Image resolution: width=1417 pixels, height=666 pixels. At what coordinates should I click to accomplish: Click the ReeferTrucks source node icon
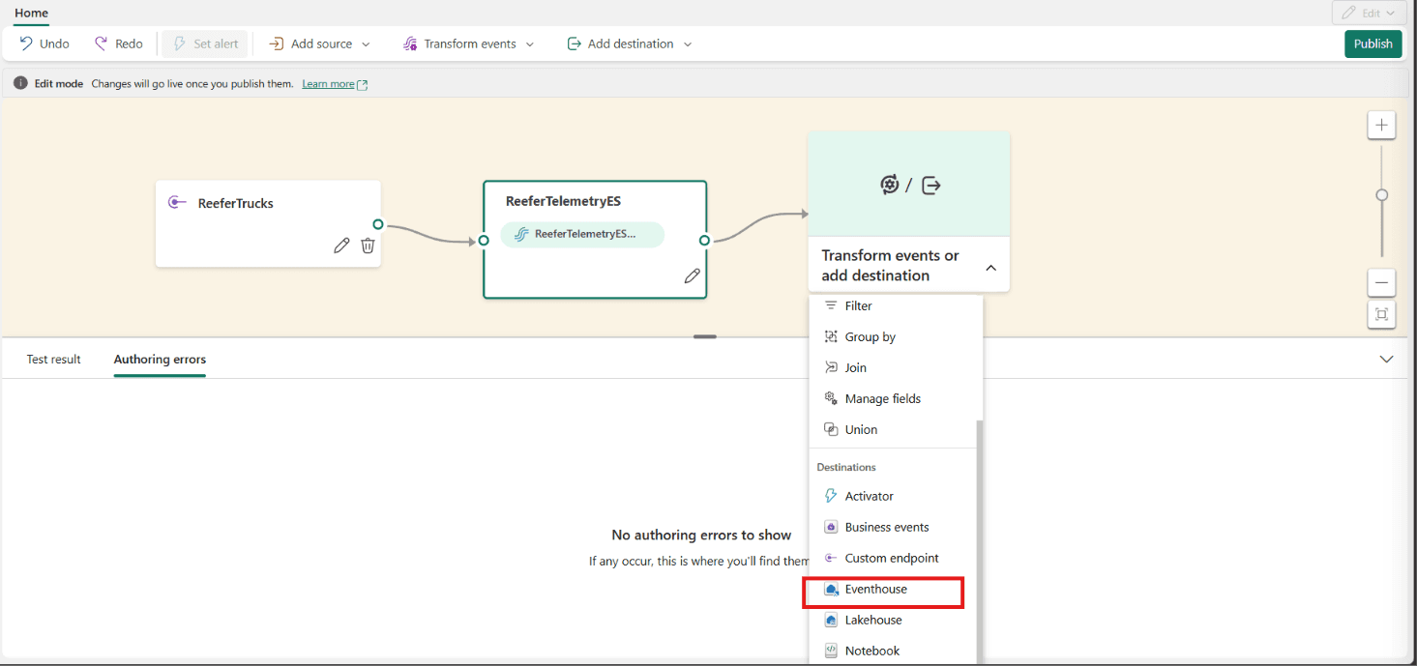[x=177, y=203]
